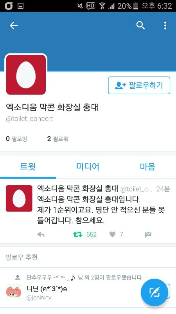This screenshot has width=176, height=314.
Task: Tap the muted sound status bar icon
Action: coord(80,6)
